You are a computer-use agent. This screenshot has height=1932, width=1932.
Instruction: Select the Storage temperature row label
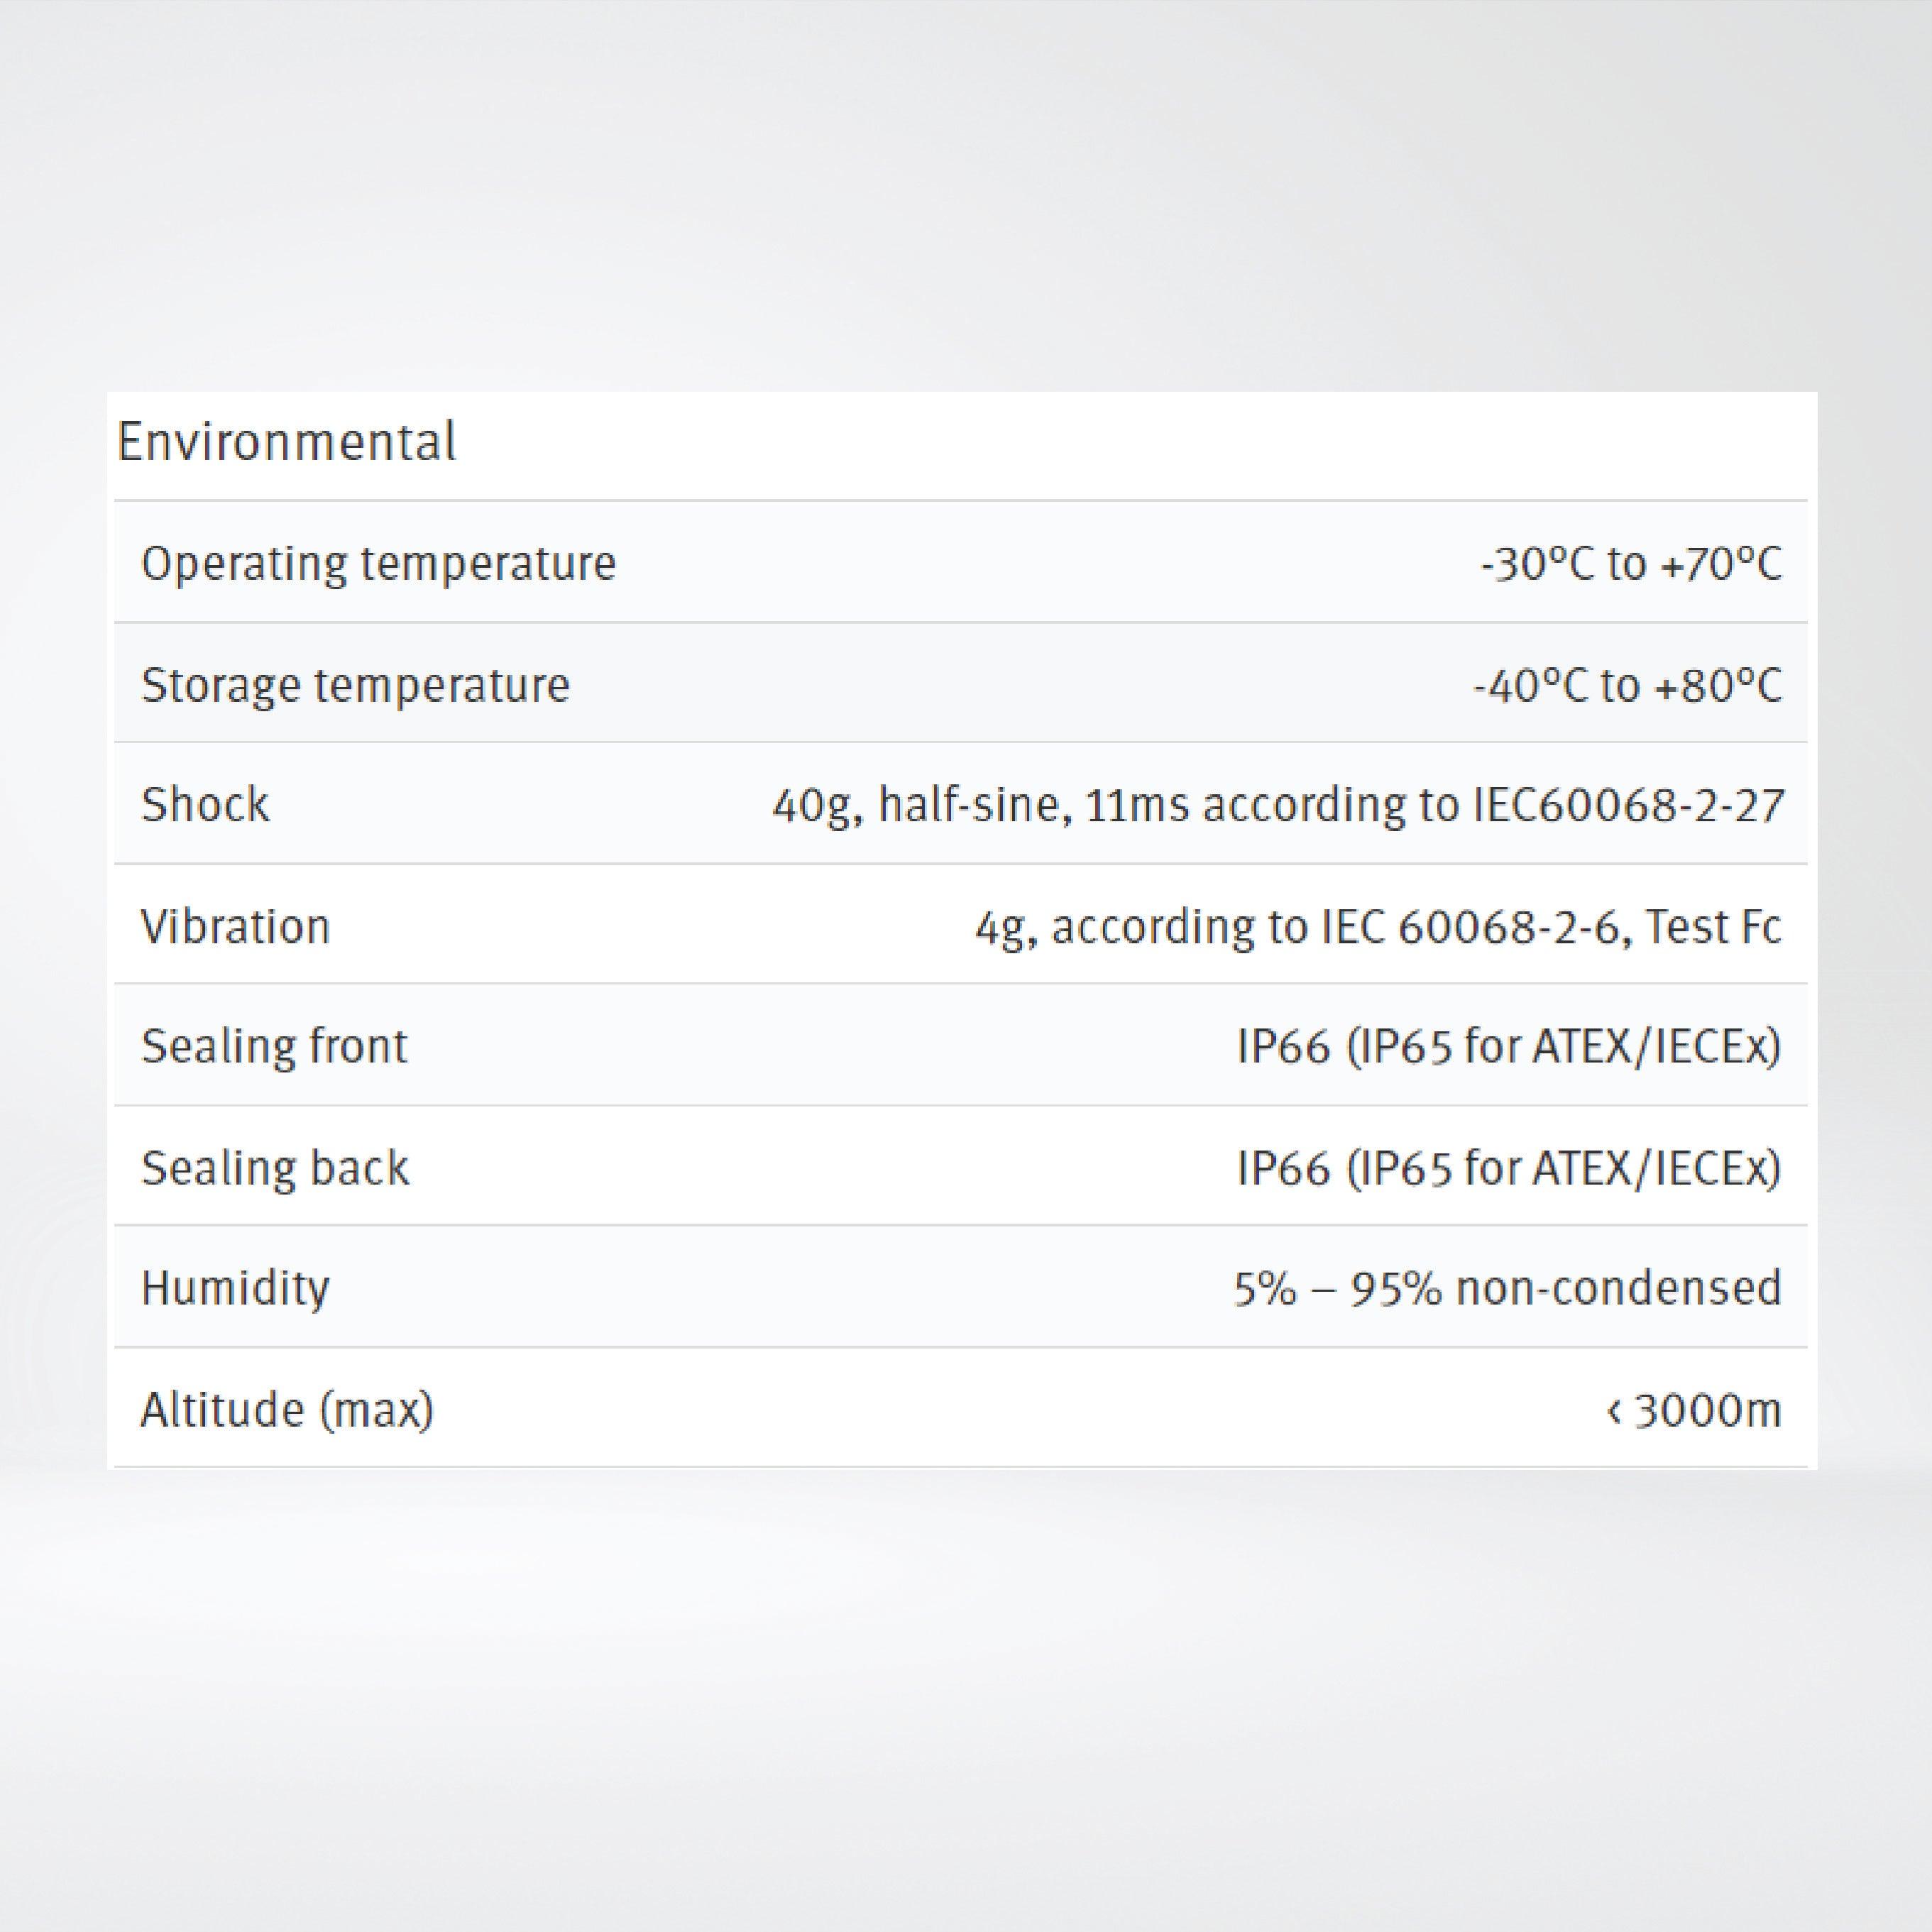tap(358, 684)
